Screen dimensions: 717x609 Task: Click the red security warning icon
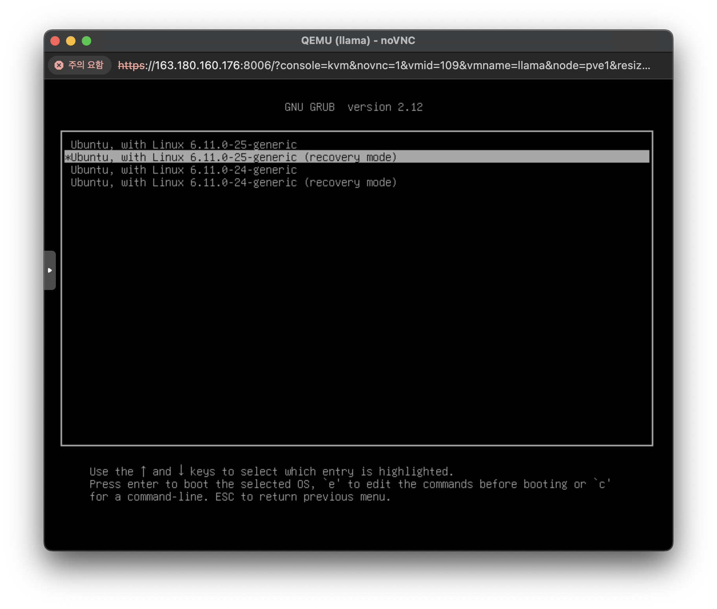[x=59, y=65]
